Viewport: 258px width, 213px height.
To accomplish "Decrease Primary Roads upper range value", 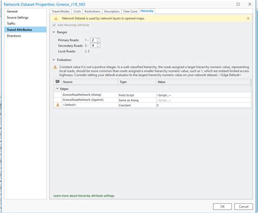I will click(98, 42).
